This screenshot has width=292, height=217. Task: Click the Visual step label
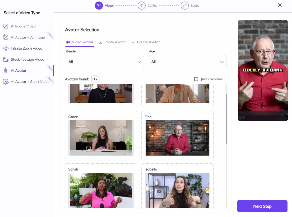[109, 6]
